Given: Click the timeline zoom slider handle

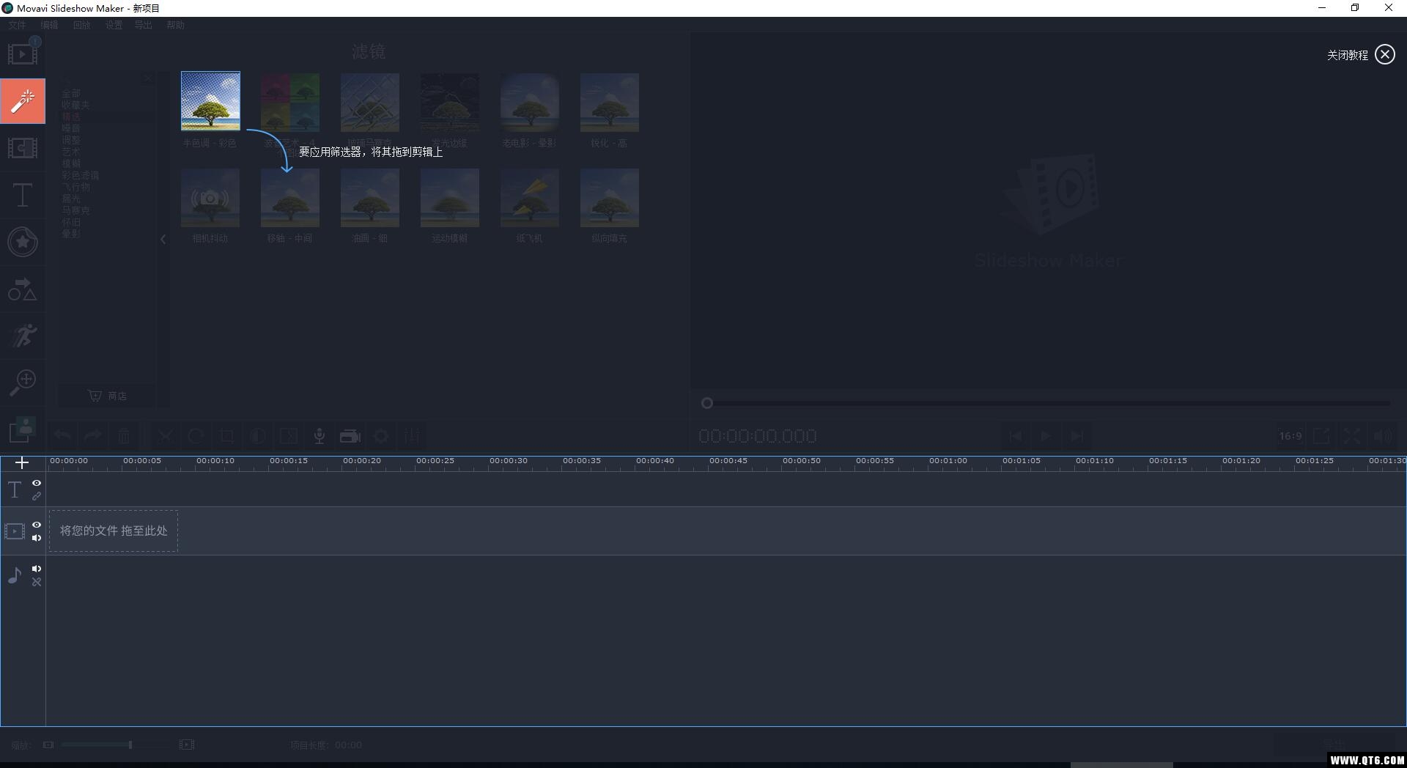Looking at the screenshot, I should click(x=130, y=745).
